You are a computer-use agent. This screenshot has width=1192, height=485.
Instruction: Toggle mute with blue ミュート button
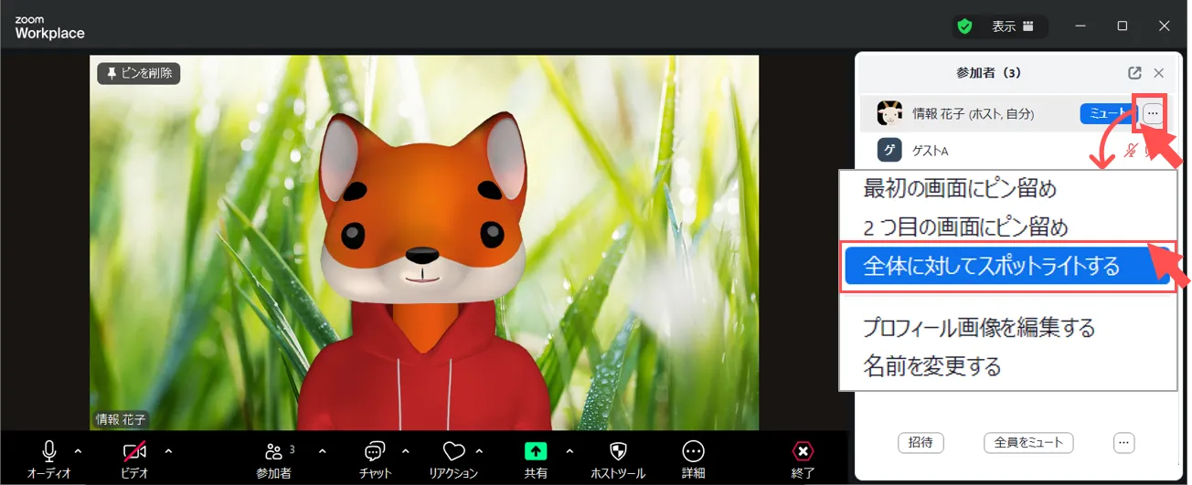pos(1105,113)
